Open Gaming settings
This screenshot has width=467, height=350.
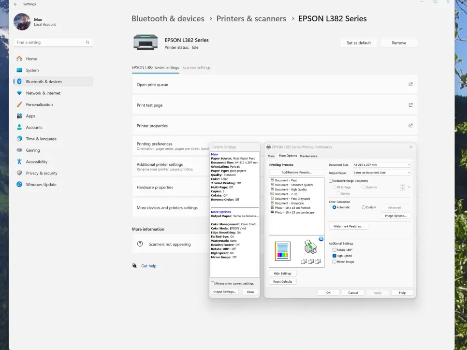pos(54,150)
